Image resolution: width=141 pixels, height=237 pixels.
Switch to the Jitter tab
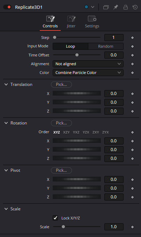tap(71, 22)
